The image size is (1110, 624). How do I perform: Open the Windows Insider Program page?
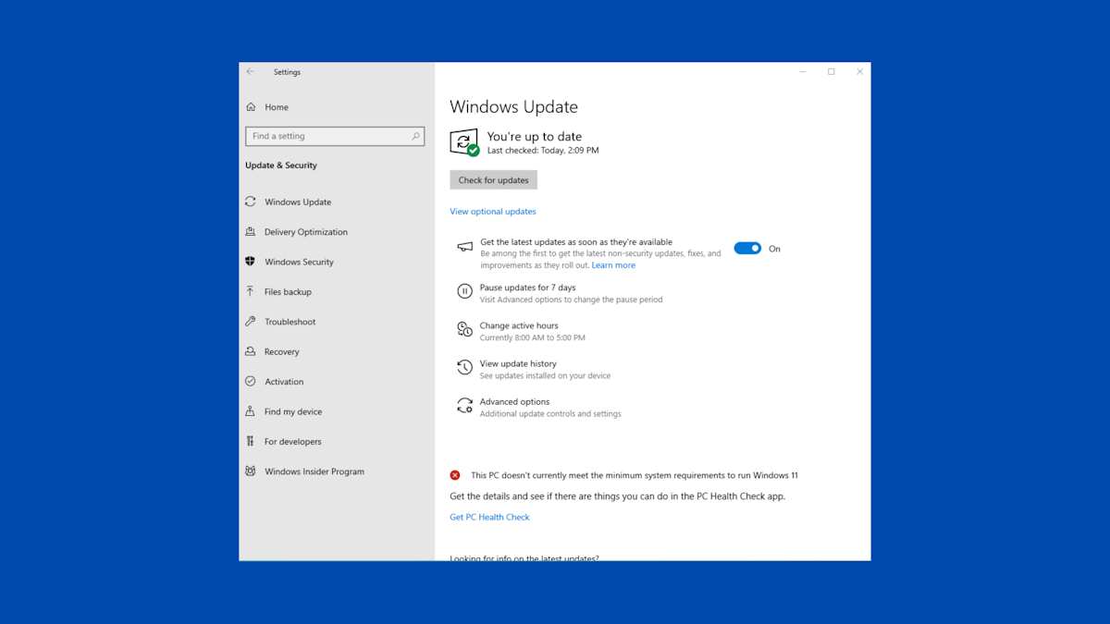coord(312,471)
